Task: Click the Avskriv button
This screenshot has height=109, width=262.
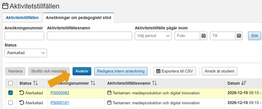Action: pos(82,71)
